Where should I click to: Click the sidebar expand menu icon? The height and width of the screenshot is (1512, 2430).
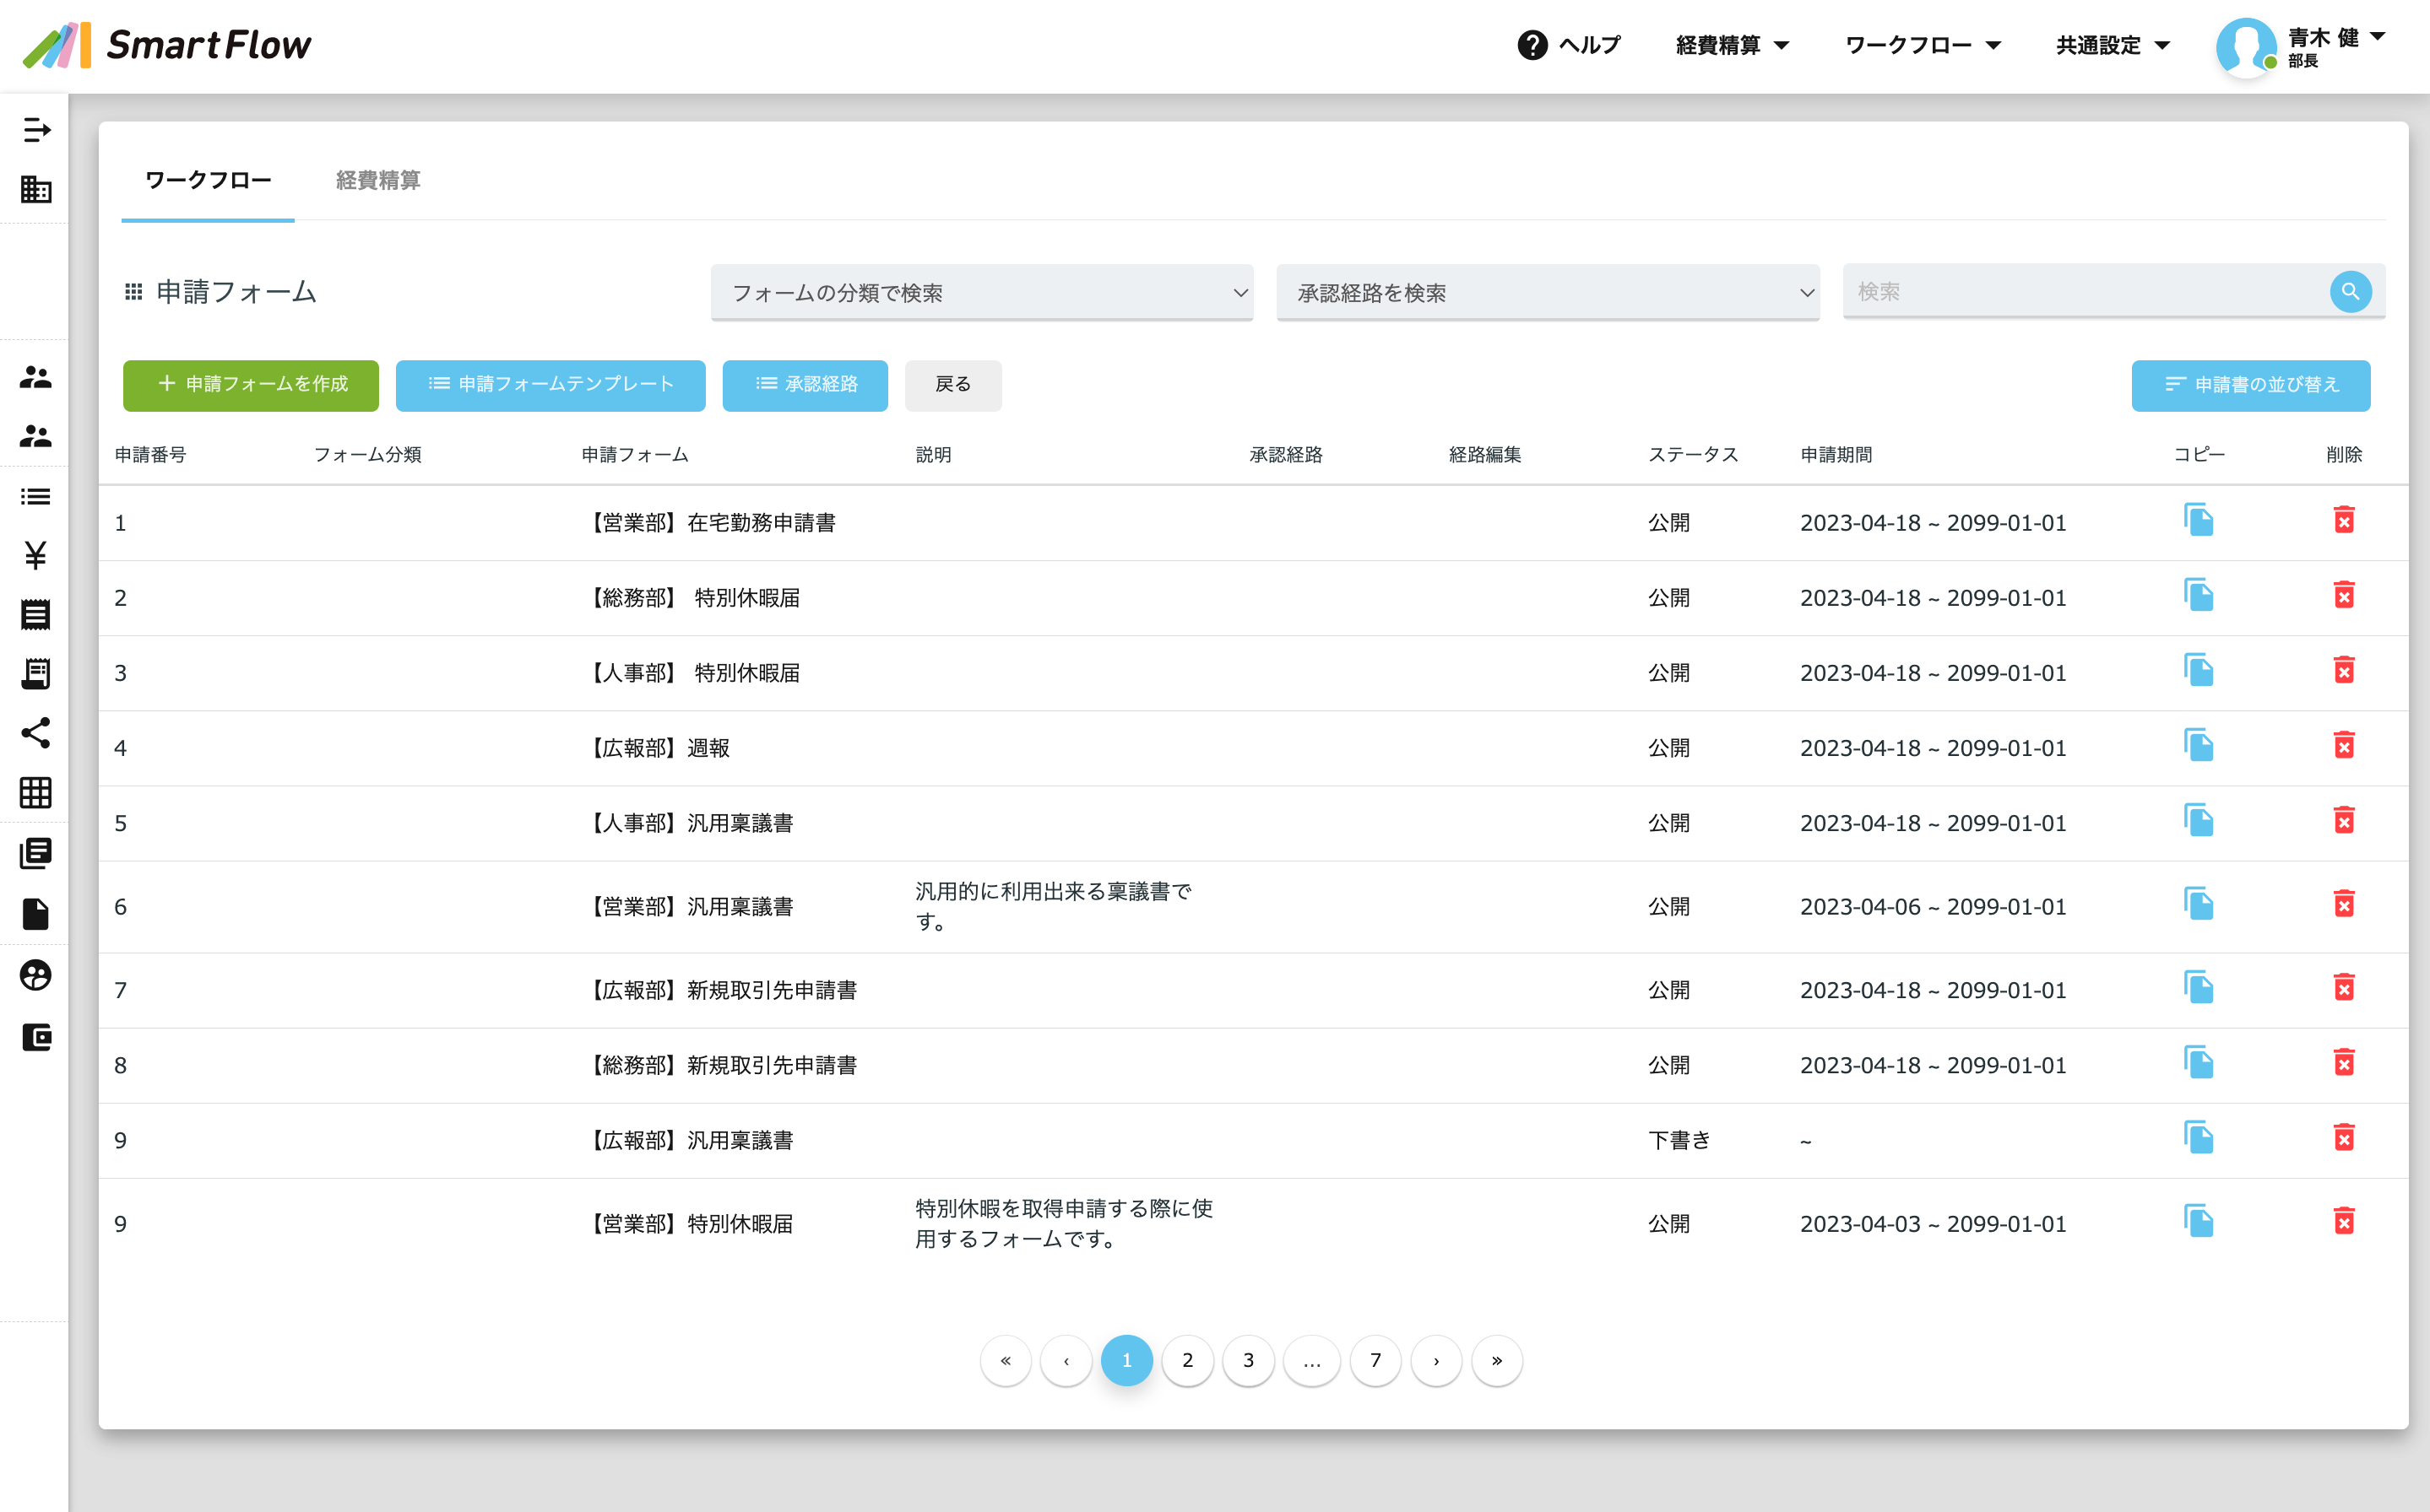click(x=36, y=130)
